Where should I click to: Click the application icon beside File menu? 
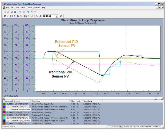(4, 8)
